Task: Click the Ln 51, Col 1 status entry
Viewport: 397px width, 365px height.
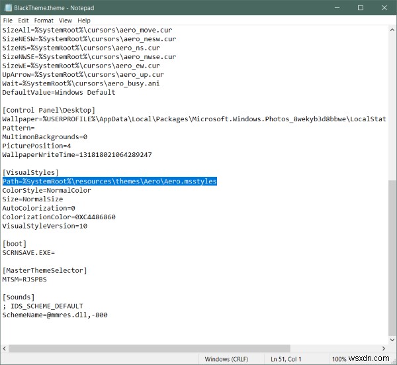Action: [286, 359]
